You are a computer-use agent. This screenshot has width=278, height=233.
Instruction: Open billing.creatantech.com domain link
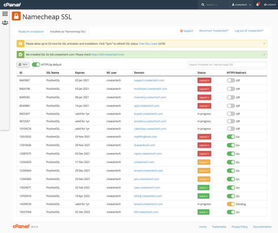click(x=148, y=196)
